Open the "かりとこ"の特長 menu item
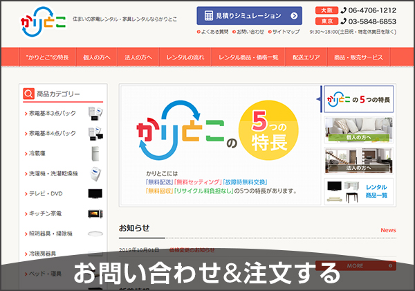 [x=46, y=58]
